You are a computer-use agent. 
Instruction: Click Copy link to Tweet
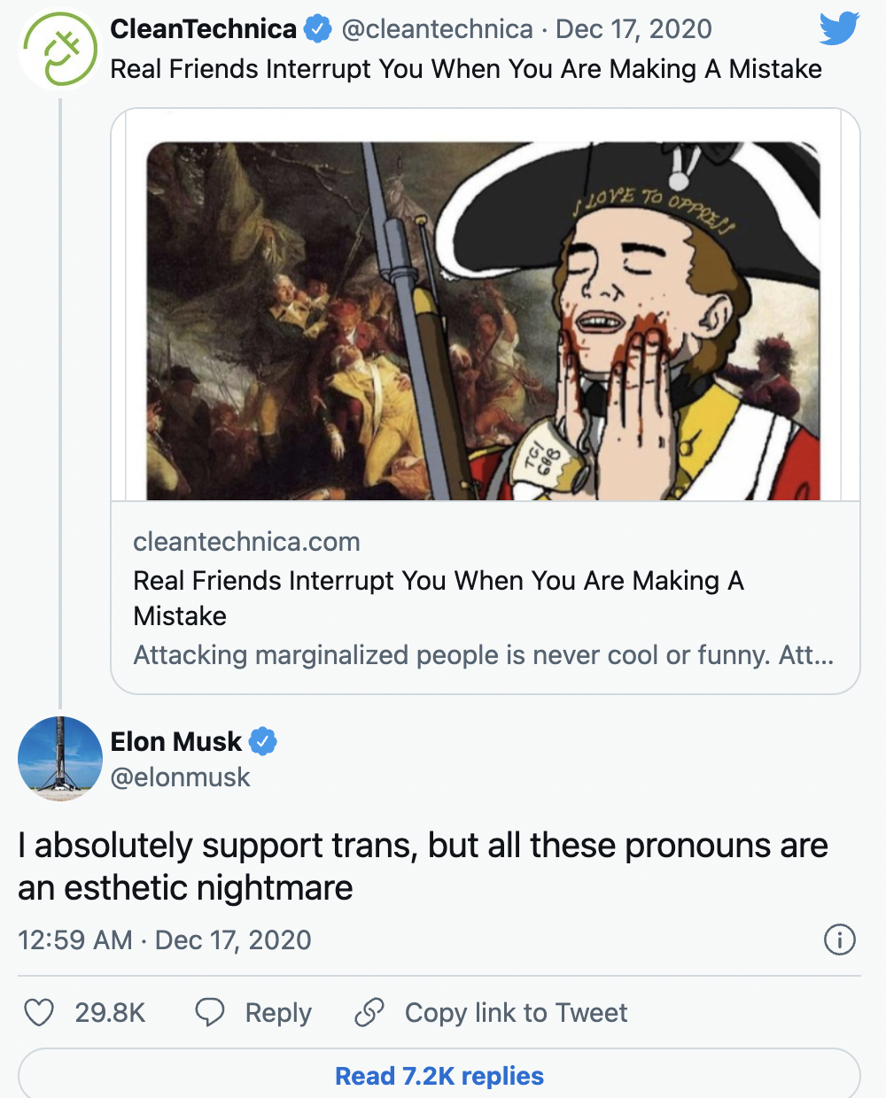[516, 1012]
